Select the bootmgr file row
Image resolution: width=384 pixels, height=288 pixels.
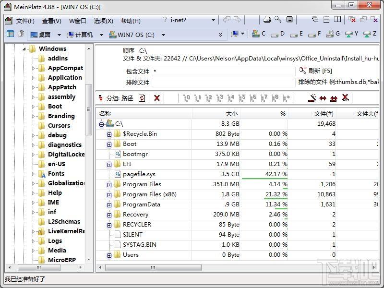tap(236, 154)
